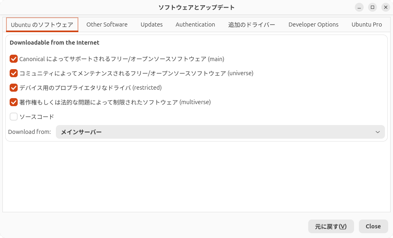Click the Close button at bottom
Image resolution: width=393 pixels, height=238 pixels.
click(373, 226)
